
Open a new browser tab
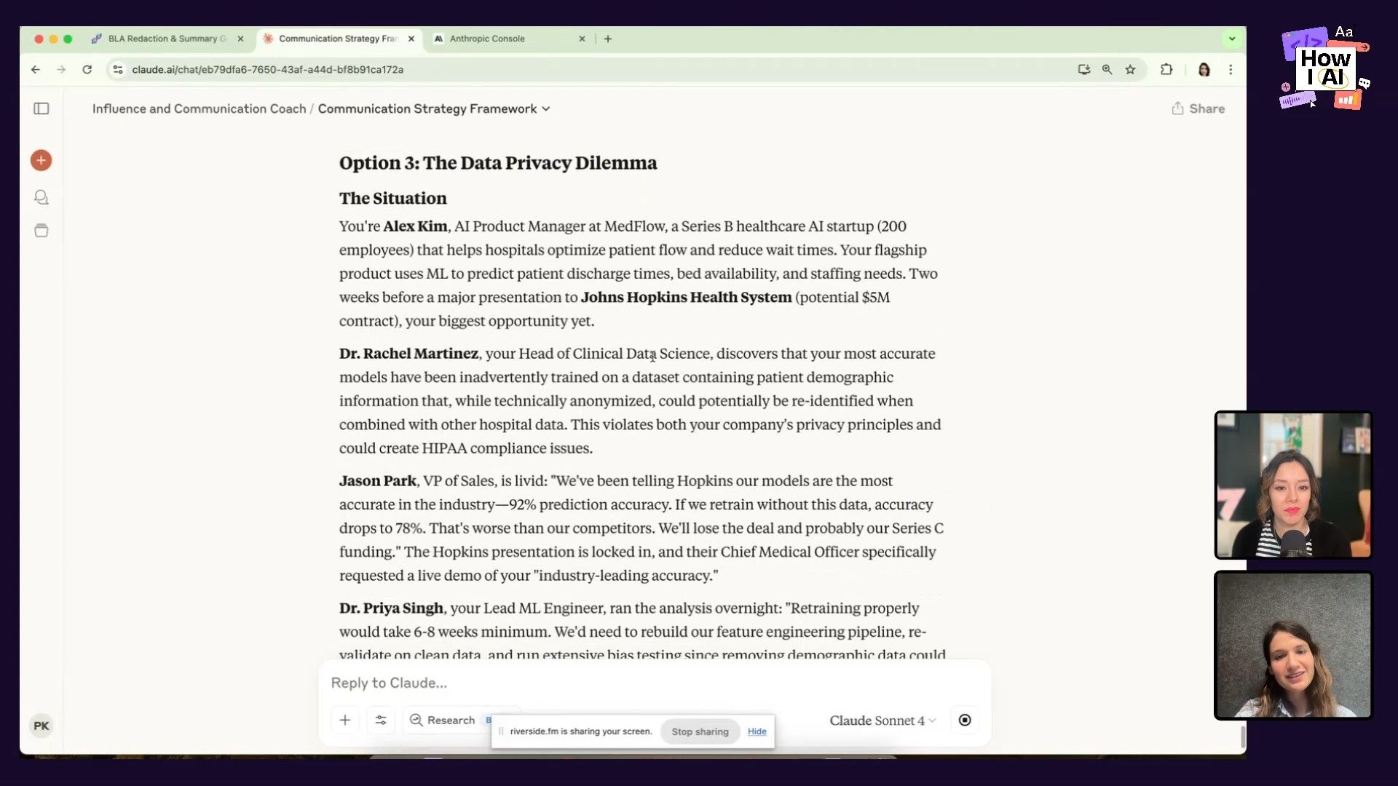point(608,39)
